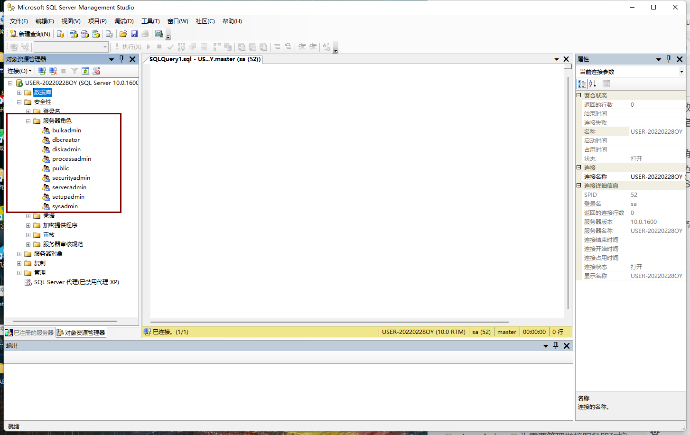Toggle auto-hide pin on Object Explorer panel
Screen dimensions: 690x435
121,59
